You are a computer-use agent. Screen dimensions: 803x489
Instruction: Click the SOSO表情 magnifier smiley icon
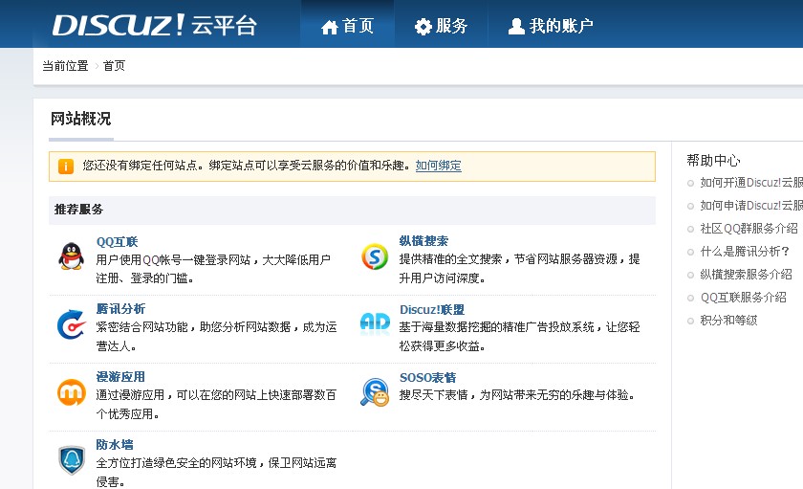pos(375,392)
